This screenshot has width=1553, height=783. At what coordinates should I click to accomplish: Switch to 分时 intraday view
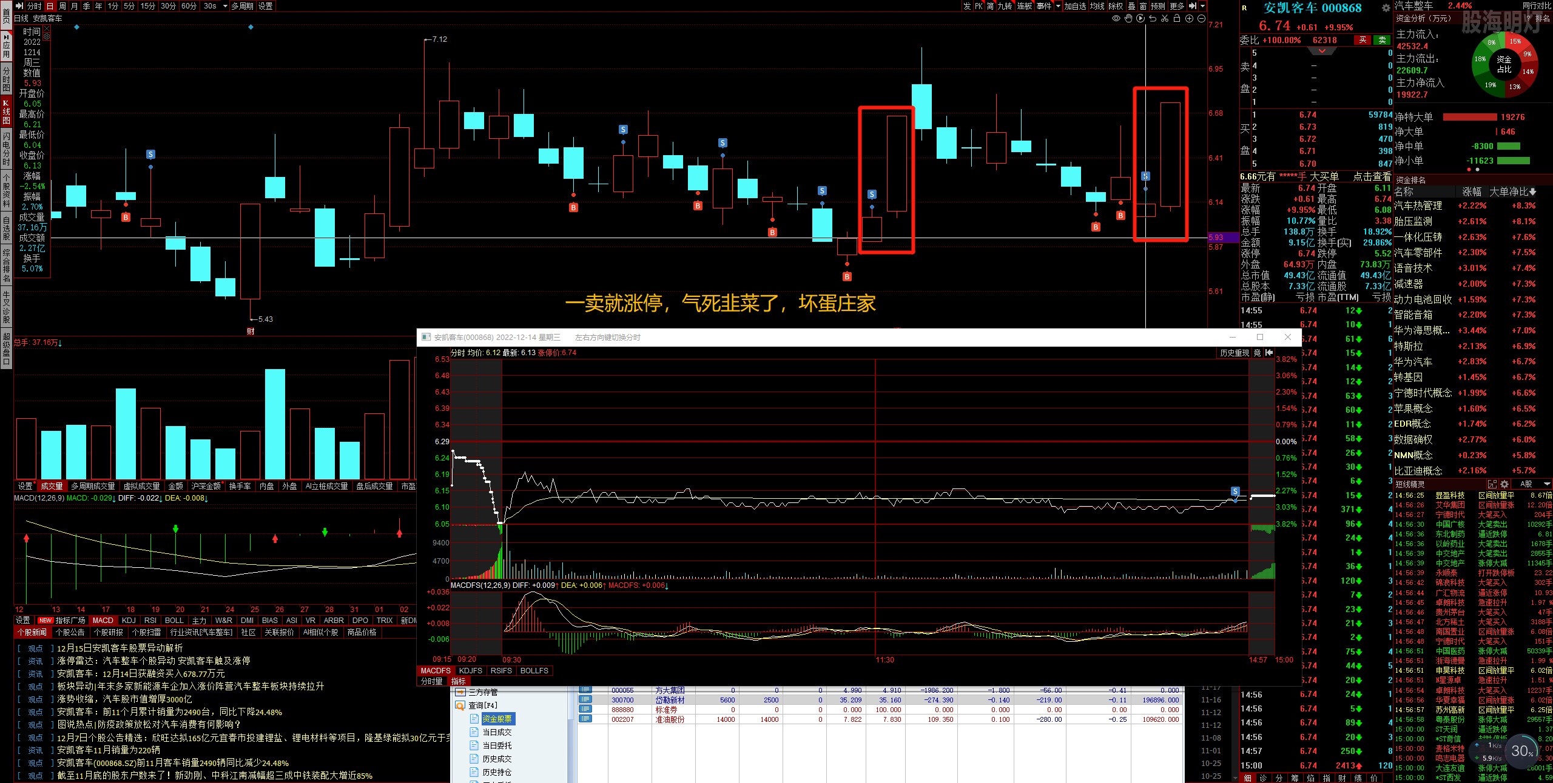(35, 6)
